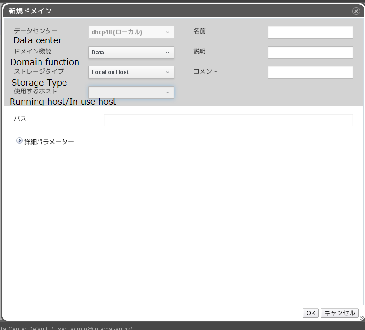The image size is (365, 330).
Task: Click the データセンター label text
Action: point(36,31)
